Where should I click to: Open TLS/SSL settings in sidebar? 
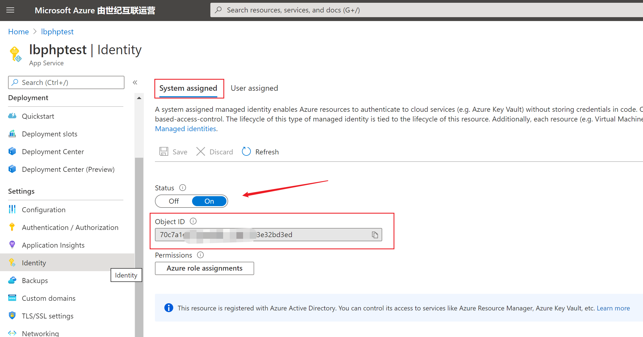(47, 316)
